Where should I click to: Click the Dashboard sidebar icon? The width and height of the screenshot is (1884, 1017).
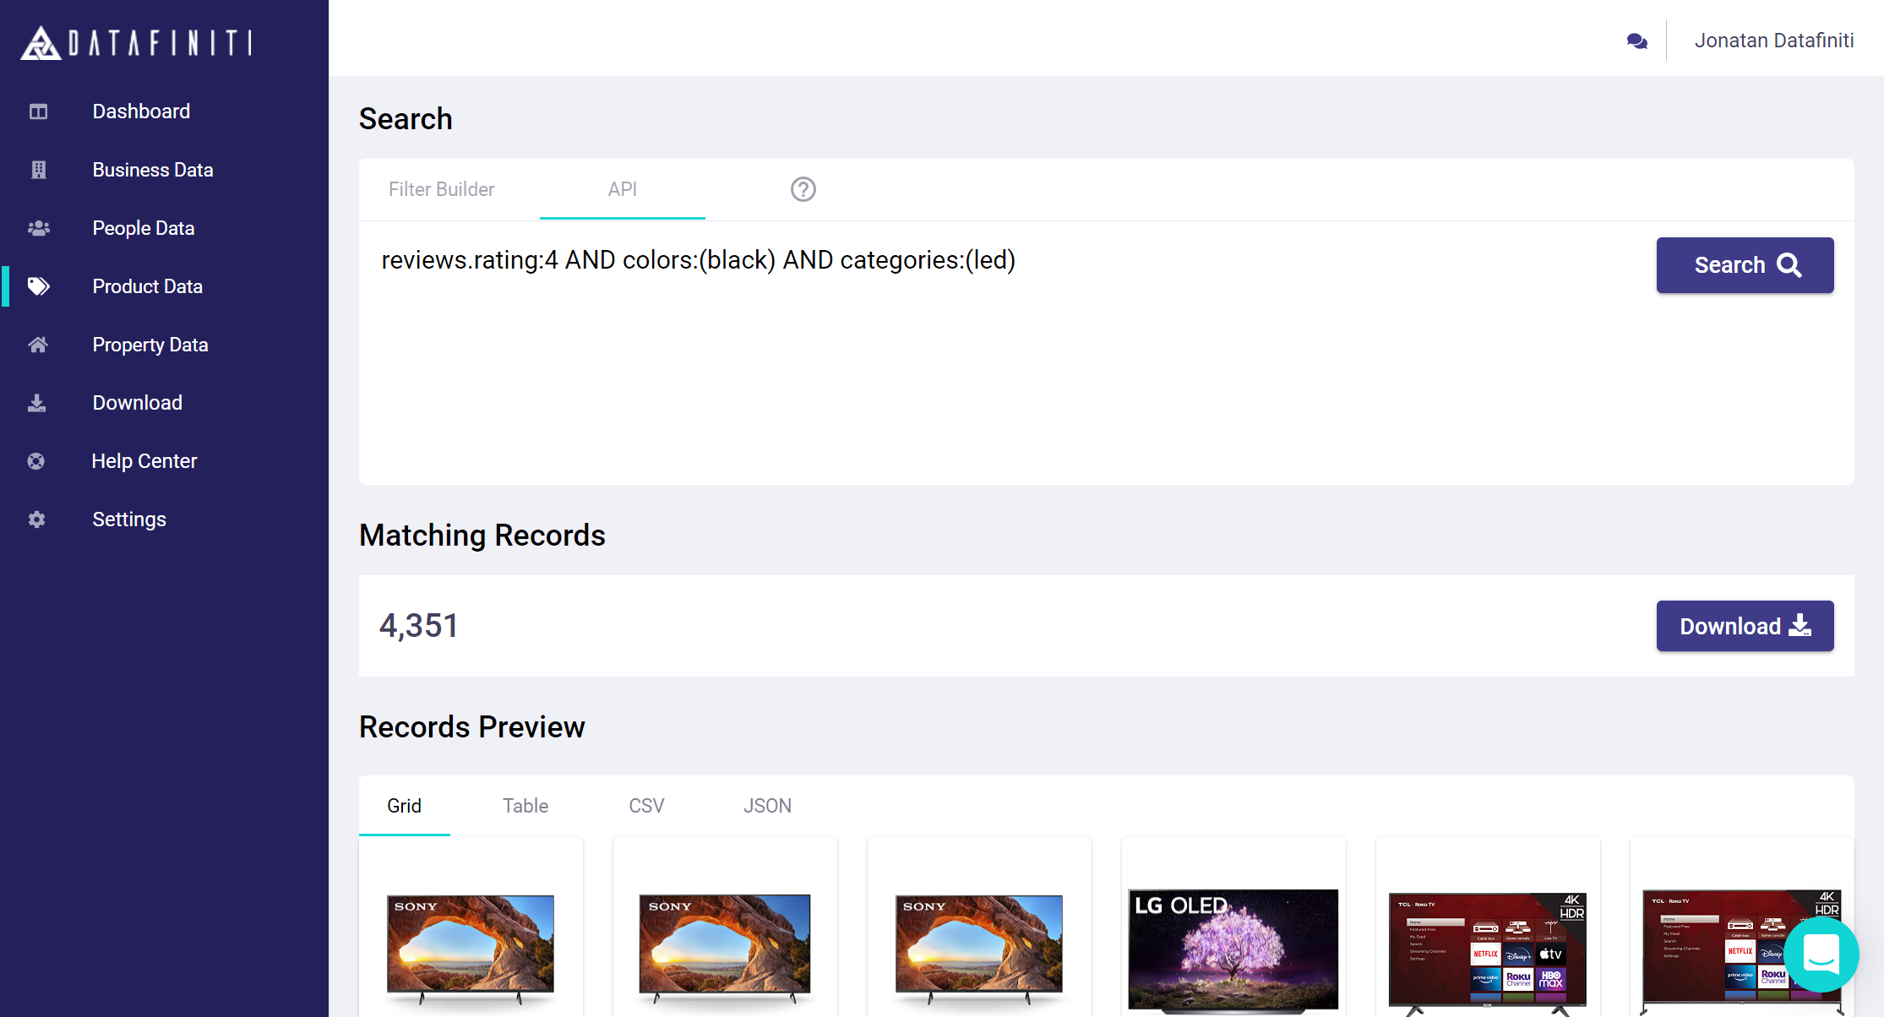point(38,111)
